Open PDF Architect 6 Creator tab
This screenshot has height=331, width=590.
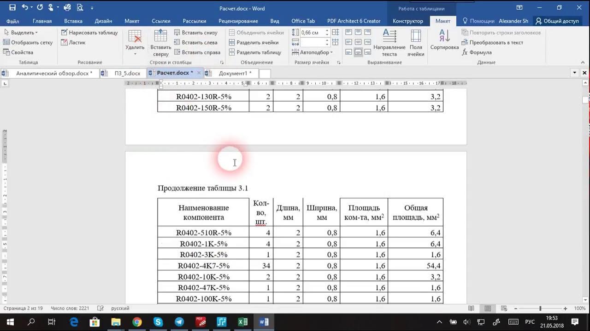(x=354, y=21)
